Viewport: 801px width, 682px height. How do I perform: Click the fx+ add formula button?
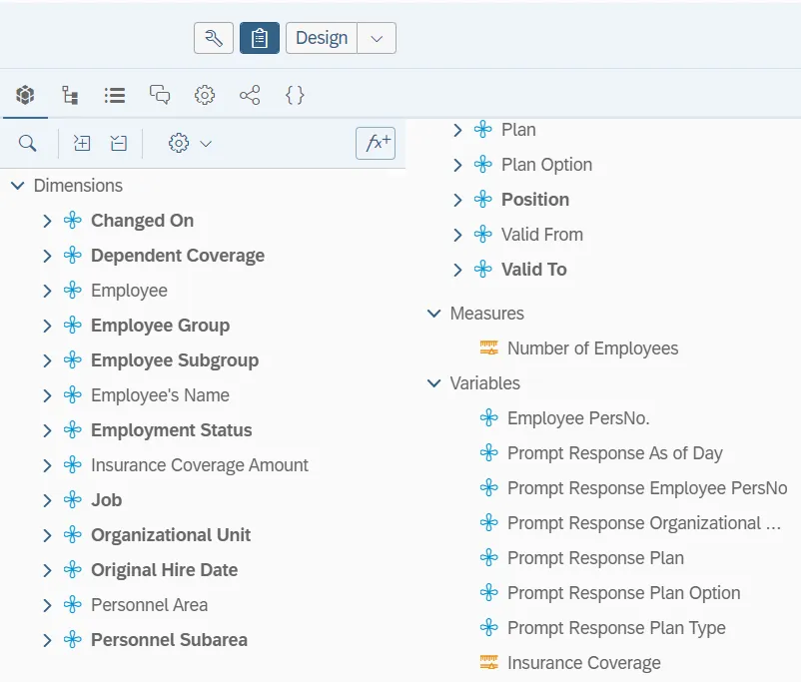point(376,144)
